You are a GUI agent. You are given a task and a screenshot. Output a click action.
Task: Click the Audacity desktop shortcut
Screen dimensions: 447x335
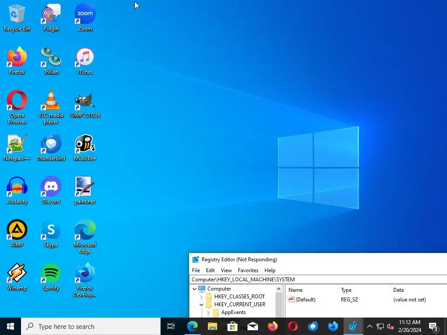(17, 191)
